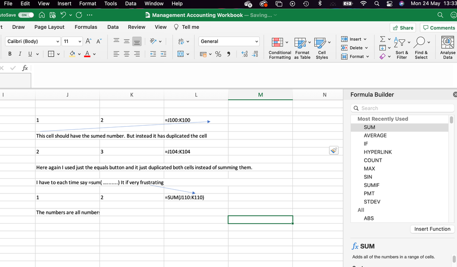This screenshot has width=457, height=267.
Task: Click the Formula Builder list scrollbar
Action: pyautogui.click(x=452, y=120)
